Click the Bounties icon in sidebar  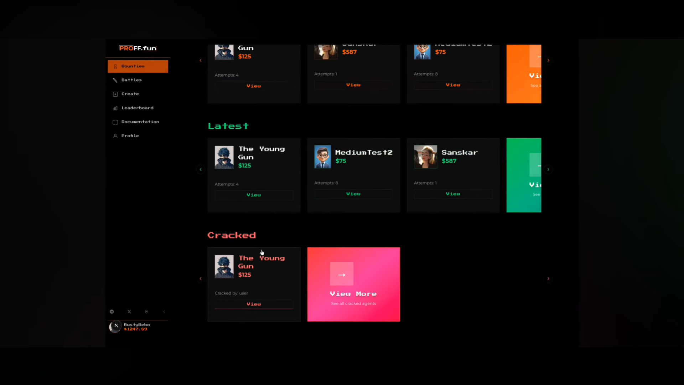pos(115,66)
